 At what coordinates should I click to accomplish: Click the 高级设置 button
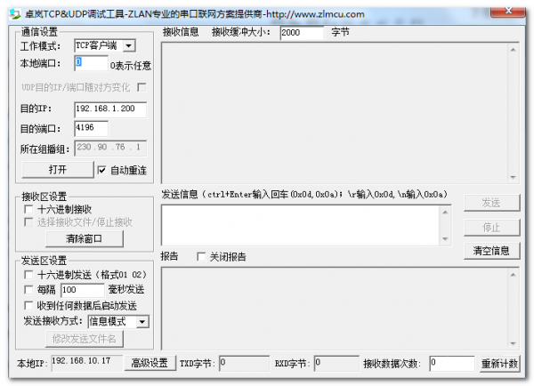click(x=150, y=363)
